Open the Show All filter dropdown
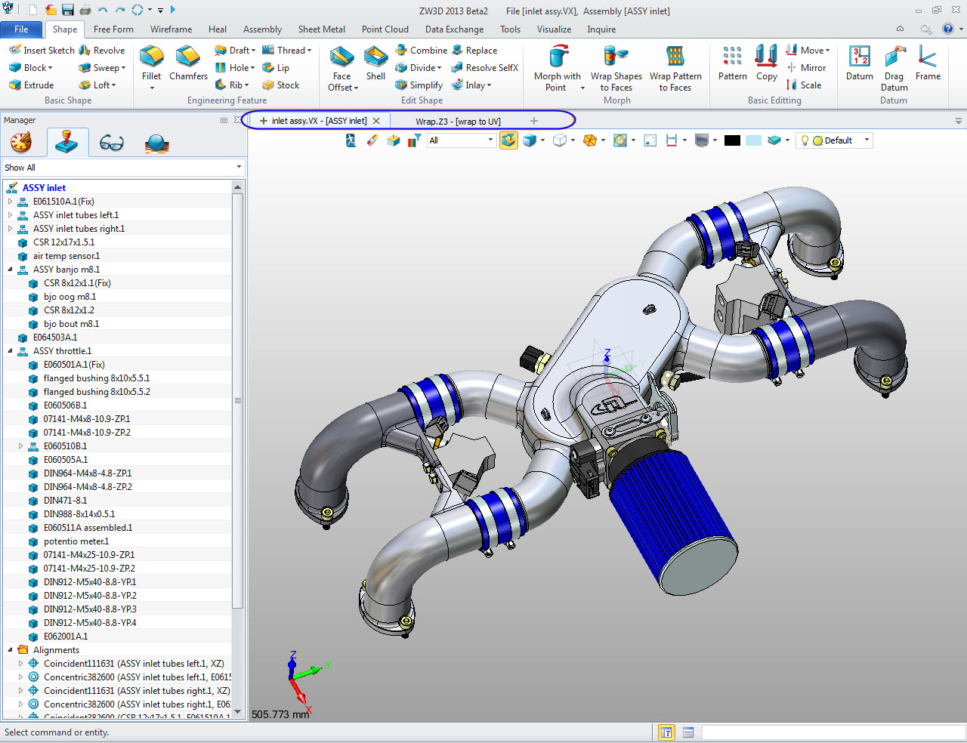The image size is (967, 743). (239, 168)
